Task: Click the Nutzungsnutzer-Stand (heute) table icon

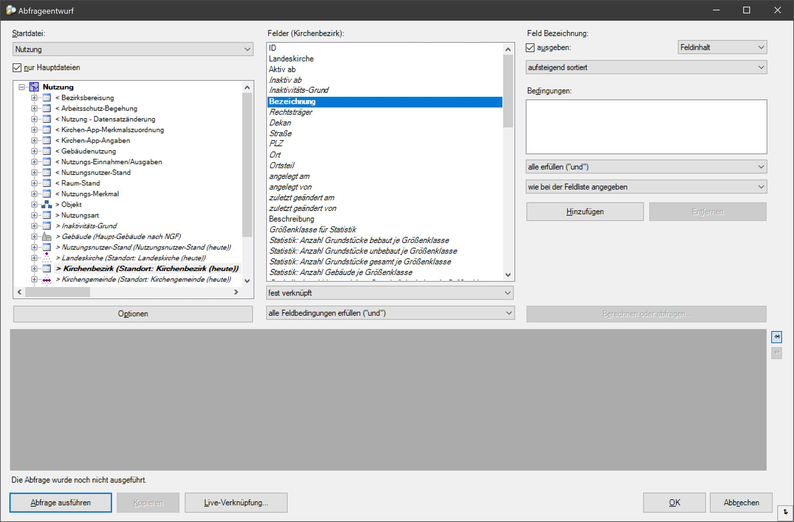Action: coord(47,247)
